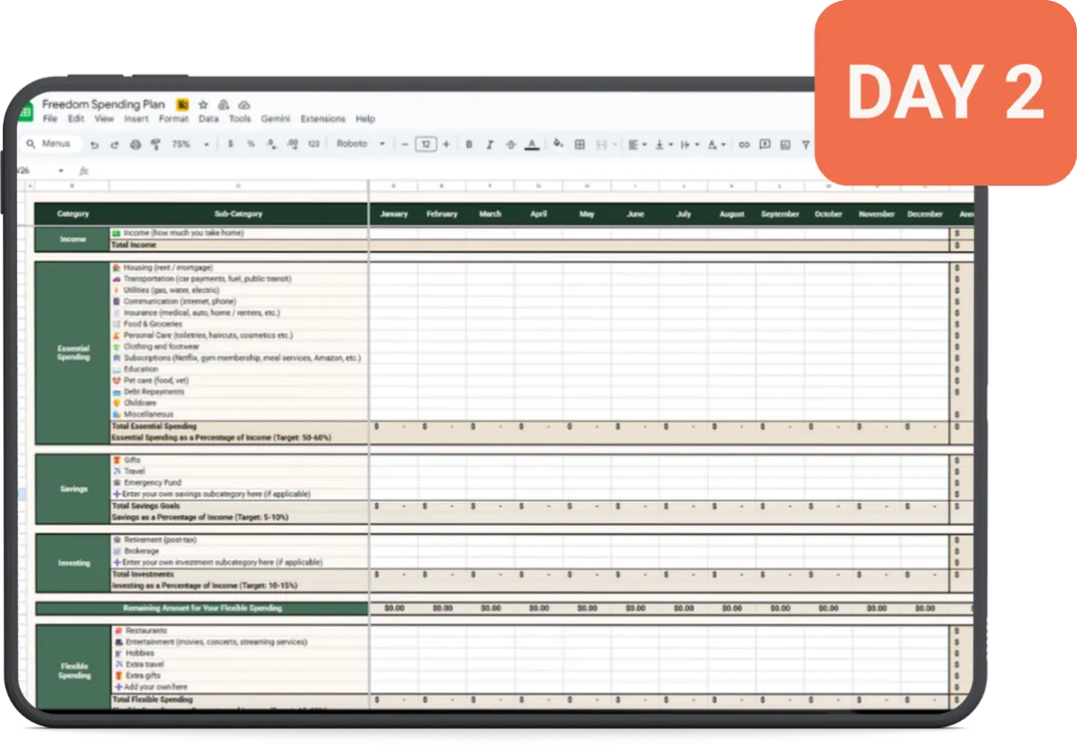
Task: Open the Extensions menu
Action: 323,119
